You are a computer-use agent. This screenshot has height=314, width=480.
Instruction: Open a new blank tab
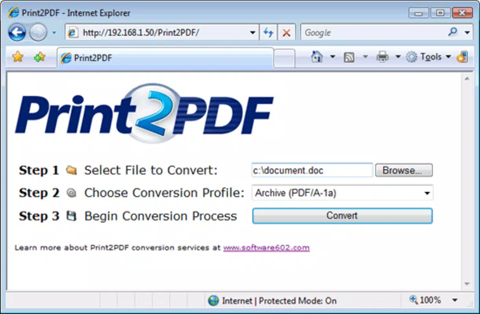coord(284,59)
